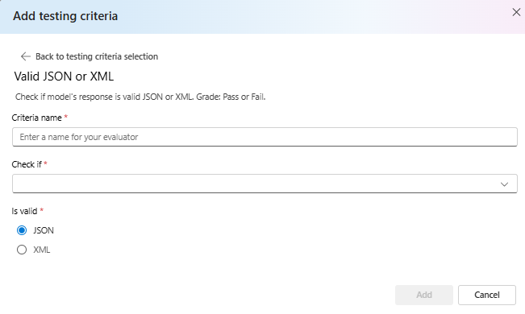
Task: Click the left arrow back icon
Action: click(26, 56)
